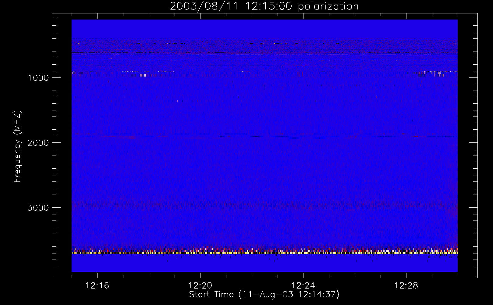Click the plot title '2003/08/11 12:15:00 polarization'

(264, 6)
